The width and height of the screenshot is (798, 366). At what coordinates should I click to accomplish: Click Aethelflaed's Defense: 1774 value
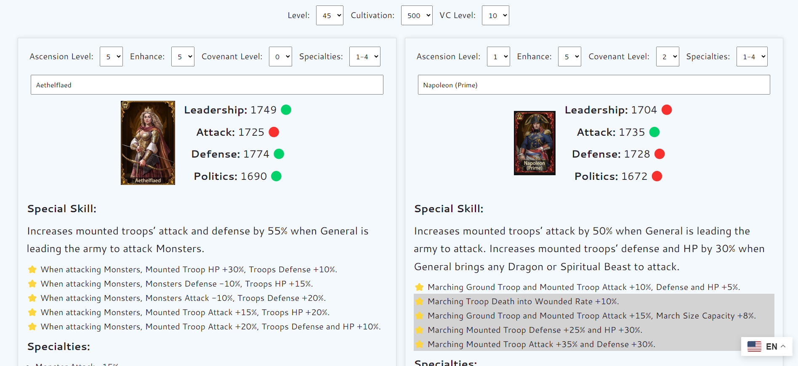(230, 154)
